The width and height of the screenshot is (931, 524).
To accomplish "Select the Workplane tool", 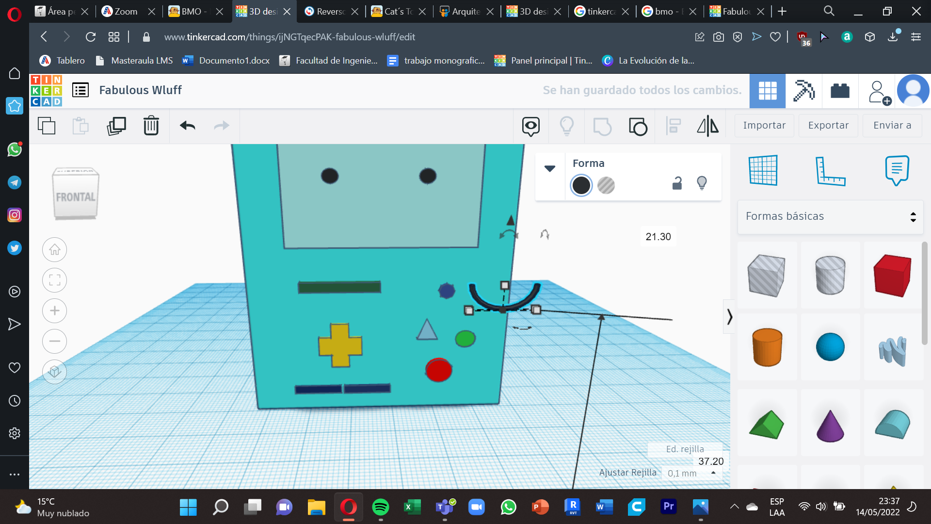I will point(763,170).
